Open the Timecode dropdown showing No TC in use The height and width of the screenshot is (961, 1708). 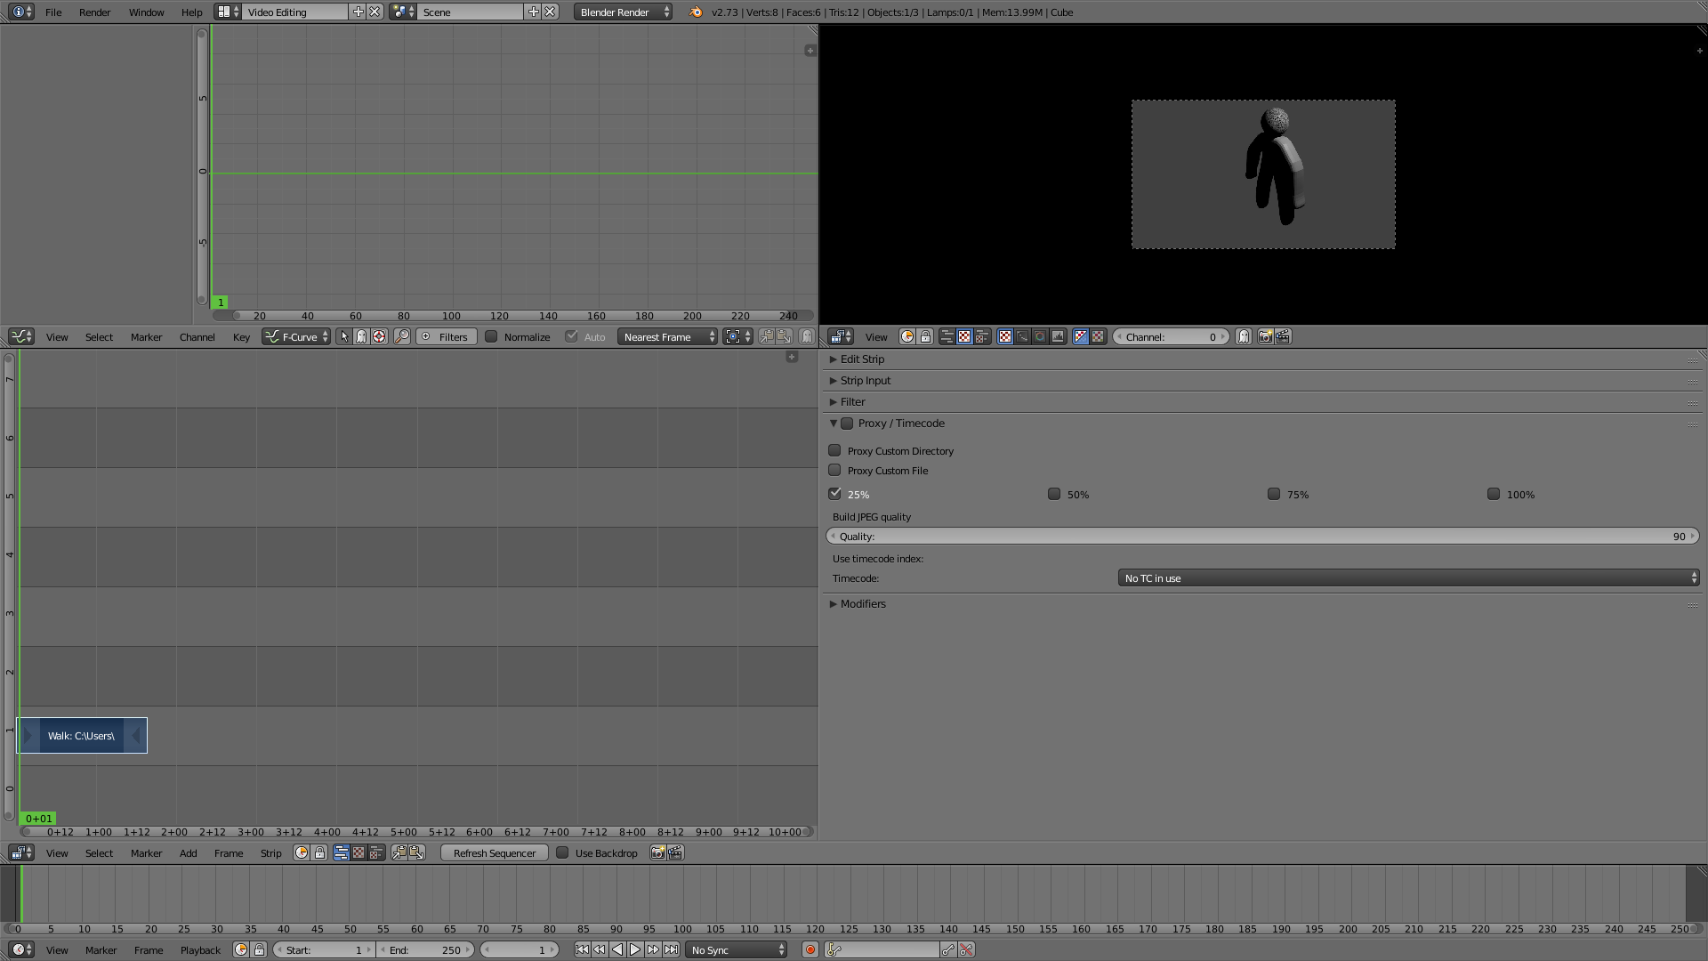point(1408,578)
